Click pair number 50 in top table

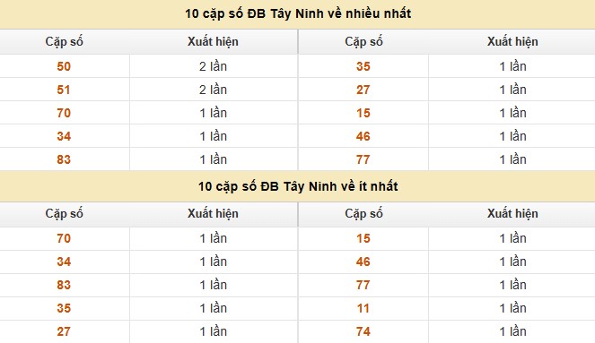tap(64, 66)
